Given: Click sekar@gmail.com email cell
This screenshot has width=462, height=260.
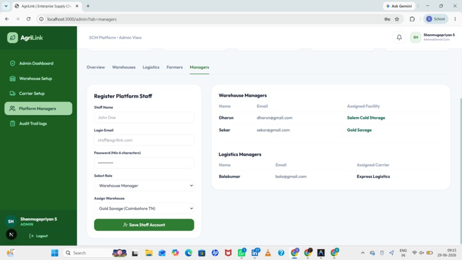Looking at the screenshot, I should 273,130.
